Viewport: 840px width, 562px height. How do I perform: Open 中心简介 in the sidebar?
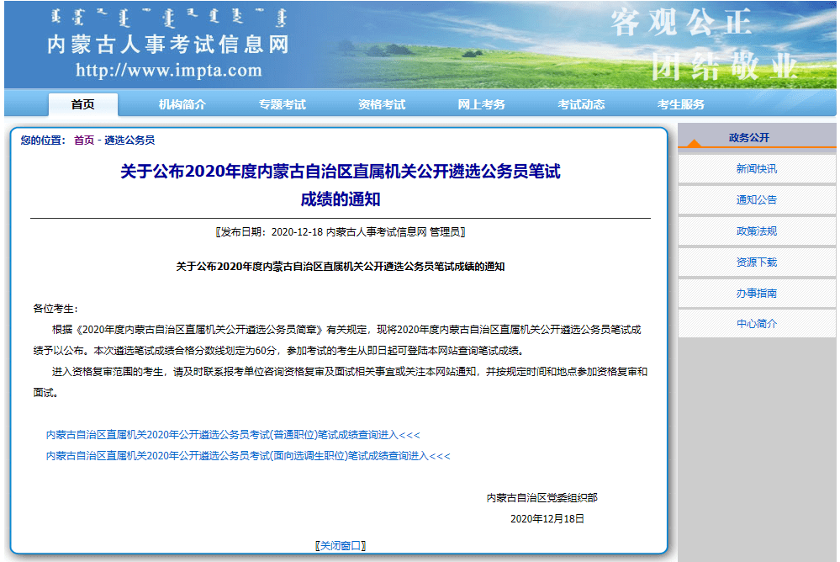(x=757, y=324)
